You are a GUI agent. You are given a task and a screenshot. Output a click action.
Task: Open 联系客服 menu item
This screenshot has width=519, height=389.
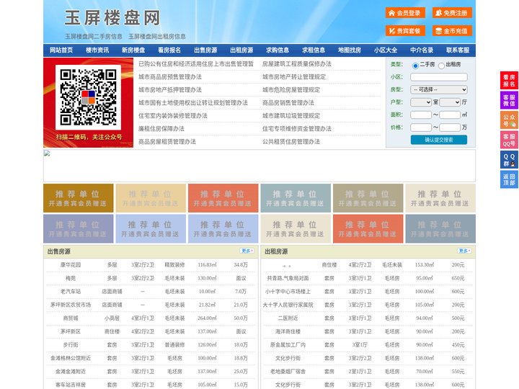click(458, 50)
